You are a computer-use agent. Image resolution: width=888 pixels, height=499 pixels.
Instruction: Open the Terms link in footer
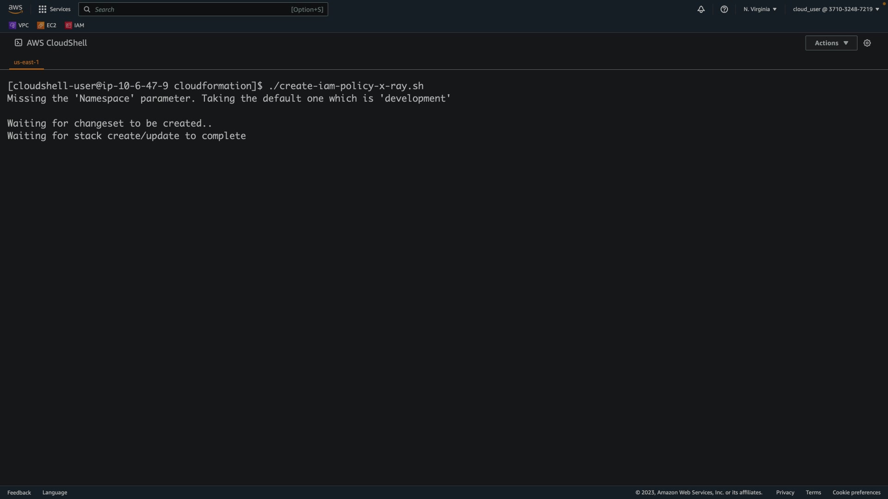coord(813,493)
